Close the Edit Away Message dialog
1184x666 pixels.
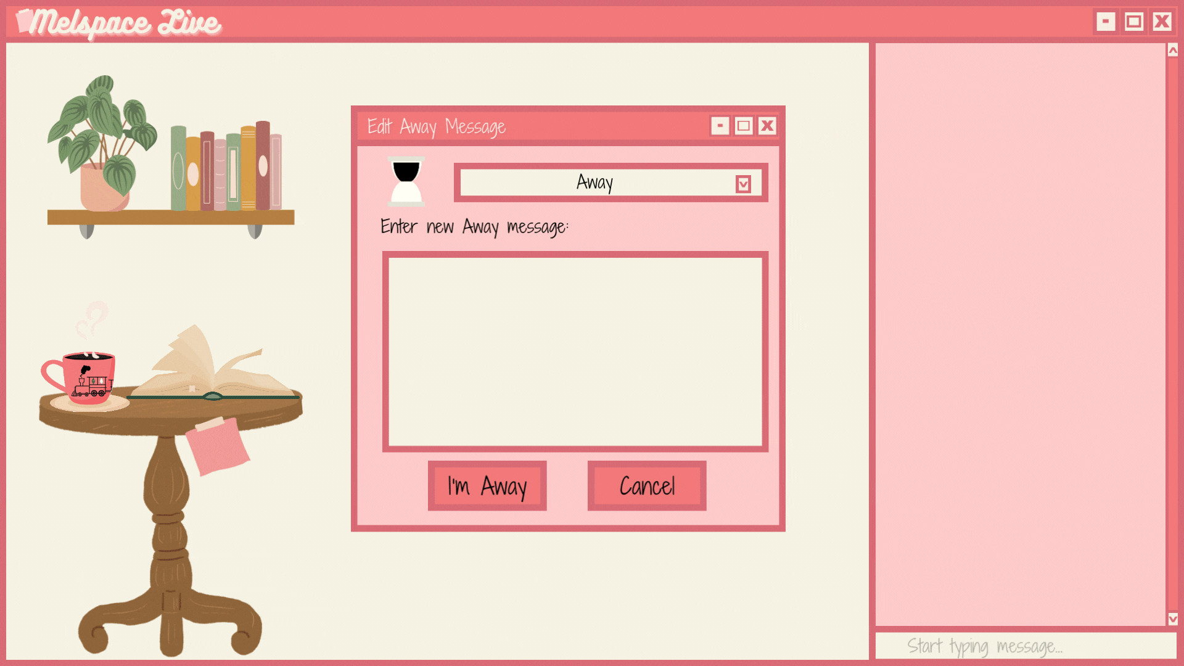(x=767, y=126)
